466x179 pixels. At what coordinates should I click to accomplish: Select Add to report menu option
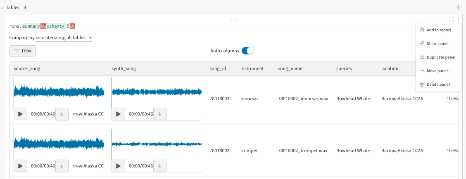point(438,30)
